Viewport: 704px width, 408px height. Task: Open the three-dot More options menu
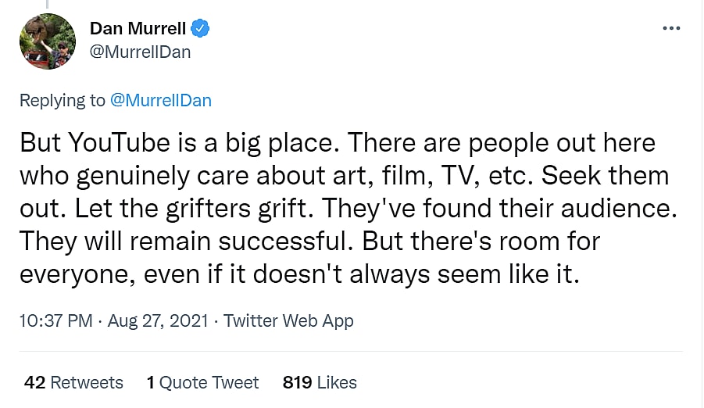click(x=671, y=28)
